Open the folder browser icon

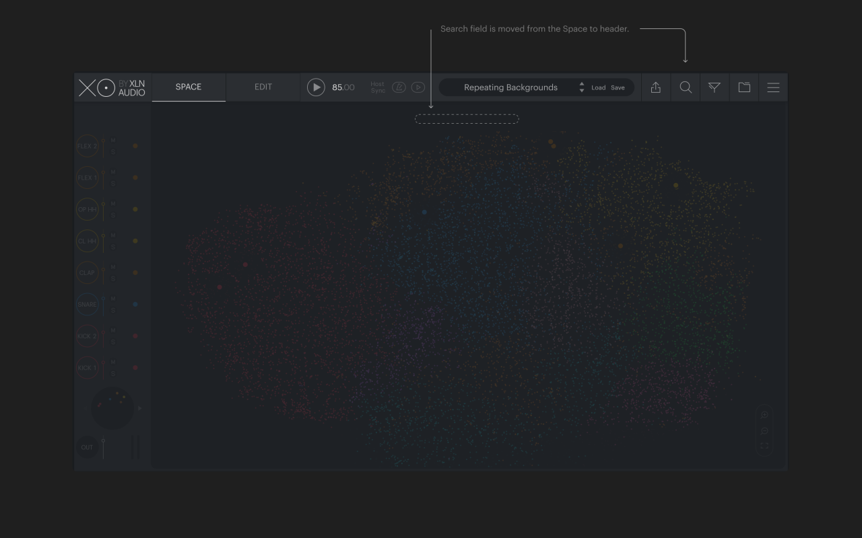point(744,87)
